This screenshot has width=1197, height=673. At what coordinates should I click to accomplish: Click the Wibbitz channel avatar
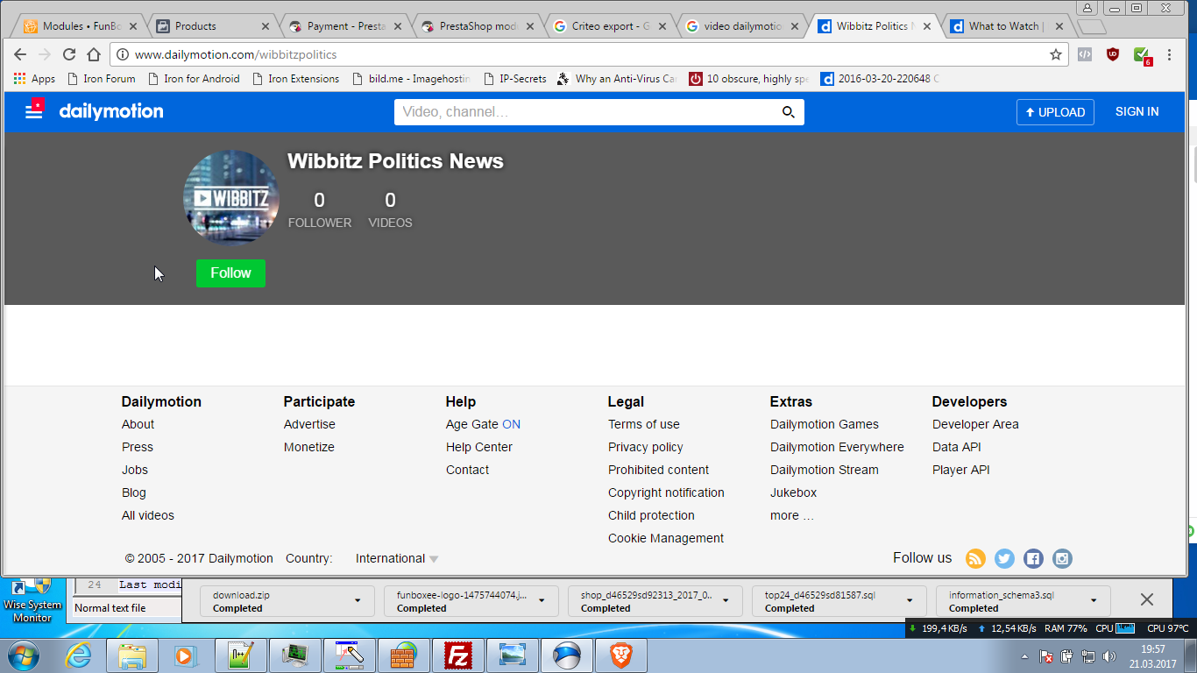[231, 198]
